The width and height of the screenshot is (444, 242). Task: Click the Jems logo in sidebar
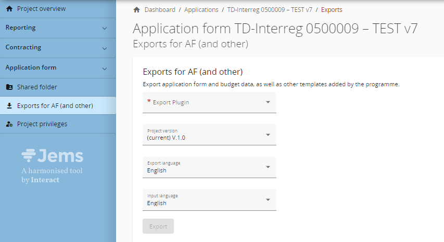tap(52, 155)
